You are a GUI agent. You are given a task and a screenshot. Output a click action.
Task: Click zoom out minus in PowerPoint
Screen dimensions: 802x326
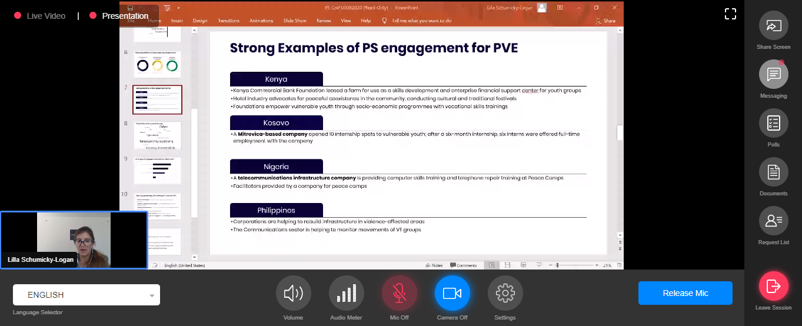(550, 265)
